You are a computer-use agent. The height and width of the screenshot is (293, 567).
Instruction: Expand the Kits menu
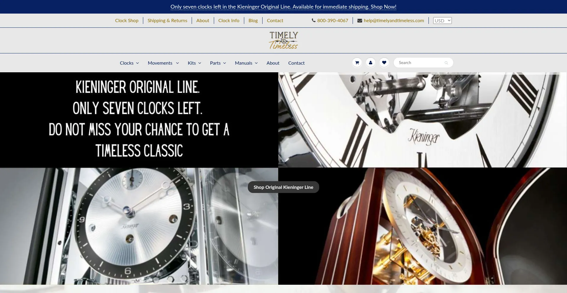point(194,63)
